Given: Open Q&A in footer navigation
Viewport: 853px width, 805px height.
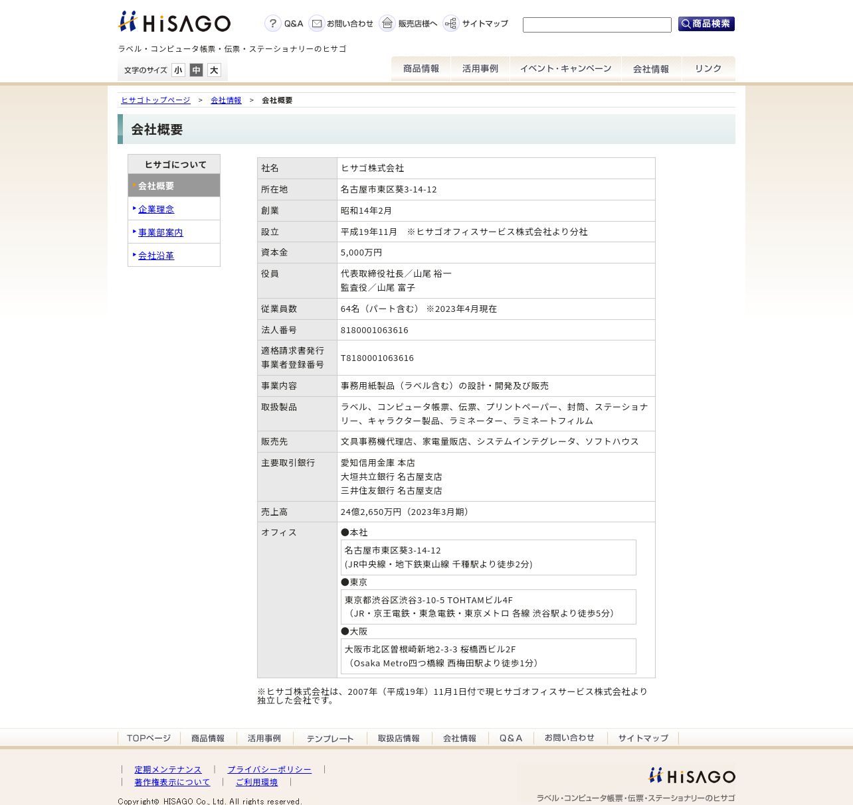Looking at the screenshot, I should pyautogui.click(x=511, y=738).
